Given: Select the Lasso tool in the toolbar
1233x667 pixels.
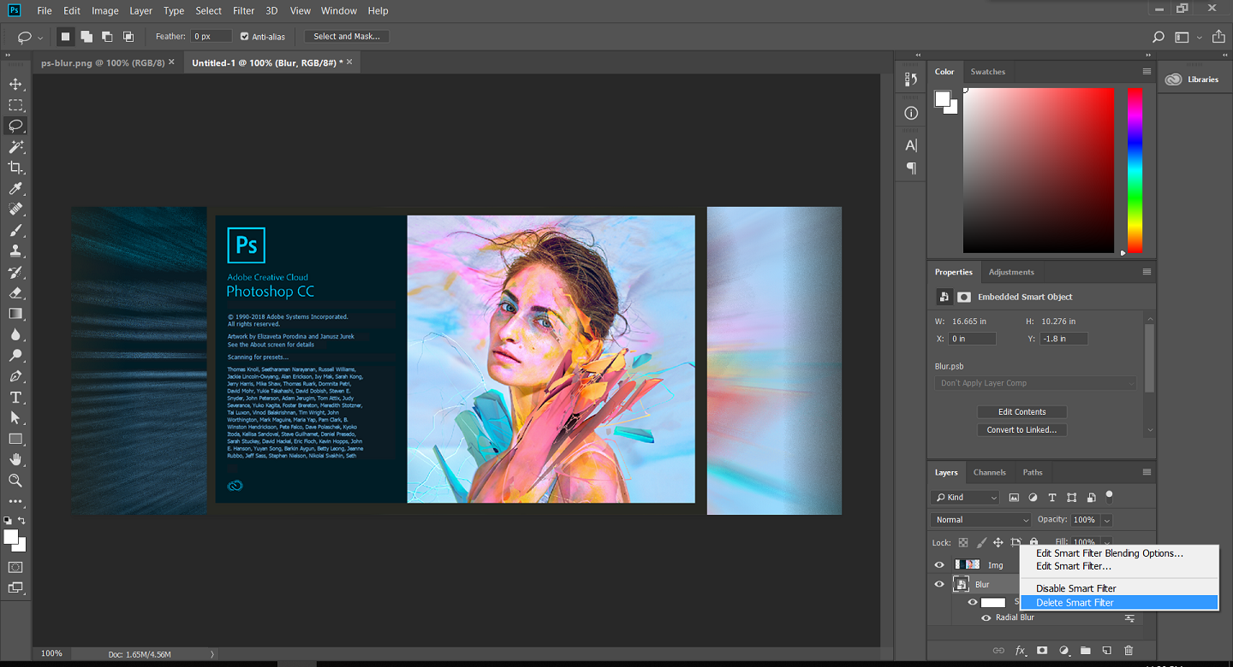Looking at the screenshot, I should 15,126.
